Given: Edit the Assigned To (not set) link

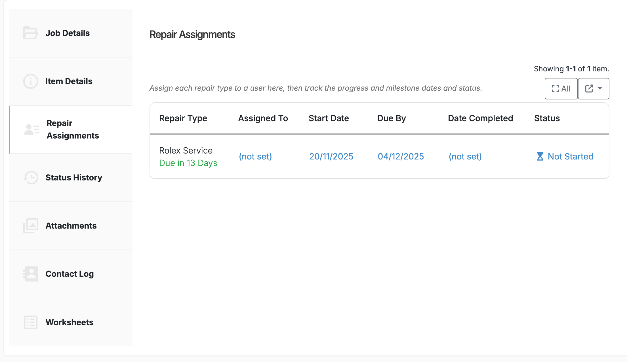Looking at the screenshot, I should [255, 156].
